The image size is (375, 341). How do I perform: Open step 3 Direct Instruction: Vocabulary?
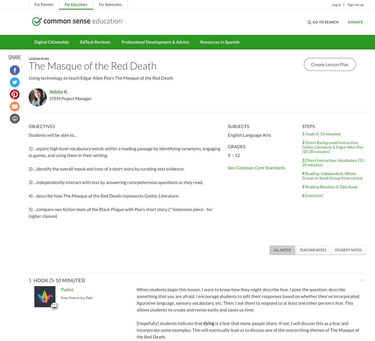[x=333, y=162]
